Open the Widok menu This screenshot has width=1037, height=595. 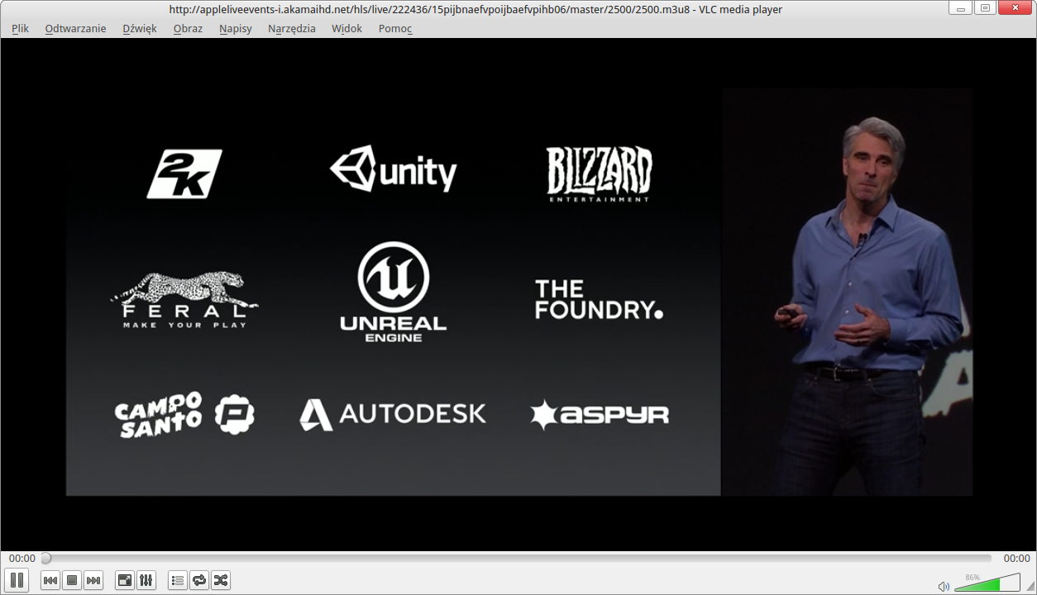346,28
